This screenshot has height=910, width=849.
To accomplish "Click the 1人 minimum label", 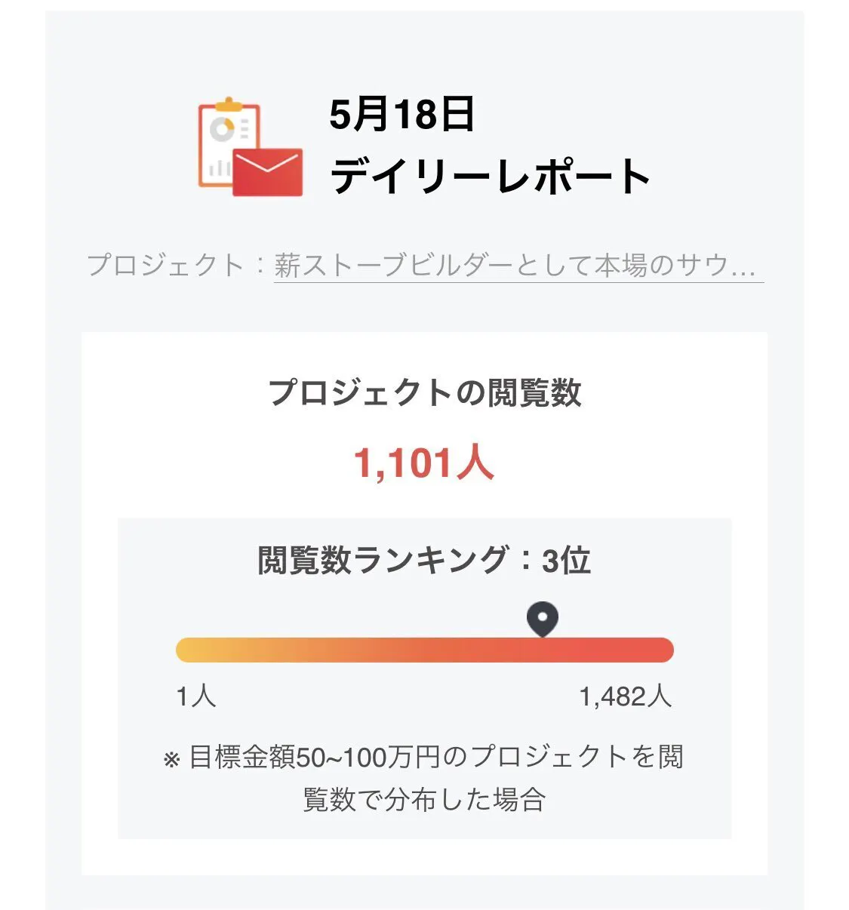I will click(195, 696).
